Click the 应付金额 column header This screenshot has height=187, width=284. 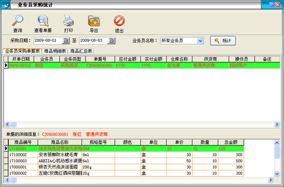(128, 59)
